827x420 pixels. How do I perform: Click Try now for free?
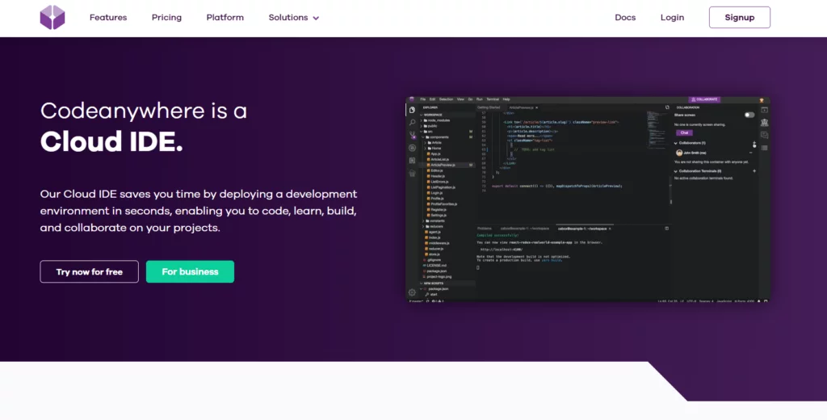click(x=89, y=271)
